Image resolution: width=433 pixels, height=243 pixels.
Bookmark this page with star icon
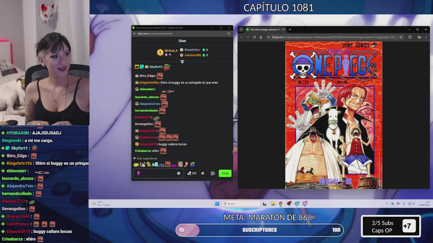(401, 37)
